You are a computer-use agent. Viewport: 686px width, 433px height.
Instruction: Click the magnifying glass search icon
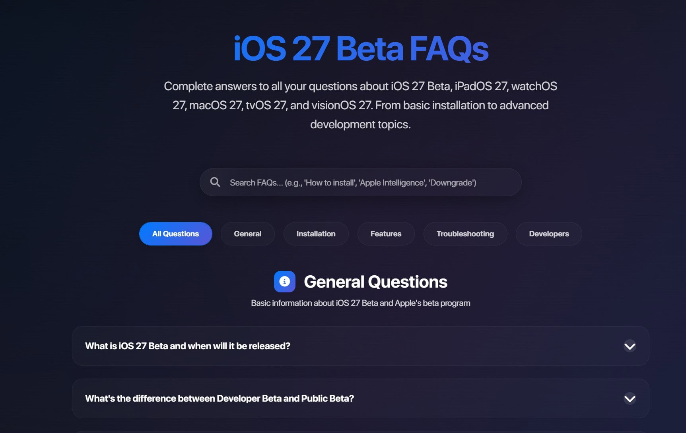pyautogui.click(x=215, y=182)
